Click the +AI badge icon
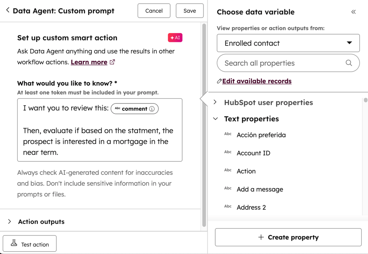The image size is (368, 254). (175, 37)
